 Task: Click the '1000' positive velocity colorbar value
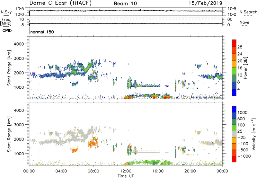click(x=243, y=112)
